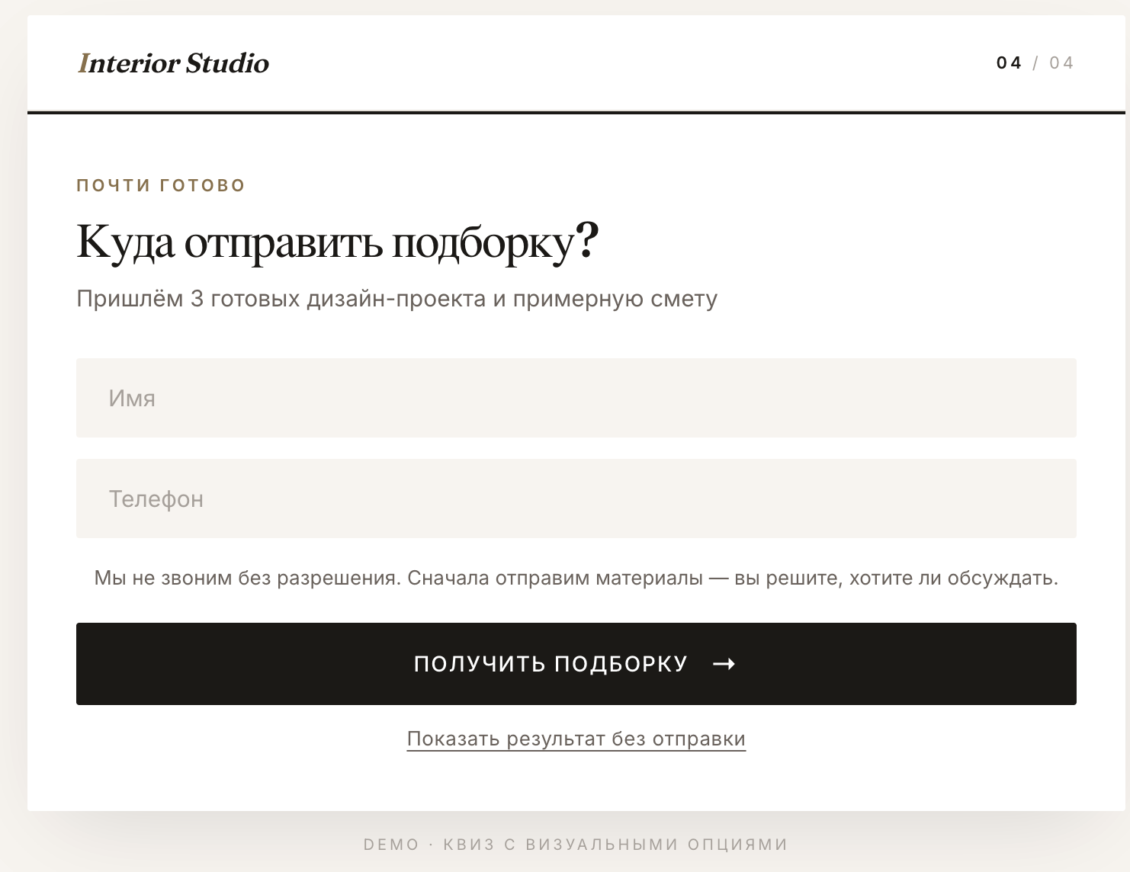Click the "ПОЧТИ ГОТОВО" label
Screen dimensions: 1130x872
point(159,184)
